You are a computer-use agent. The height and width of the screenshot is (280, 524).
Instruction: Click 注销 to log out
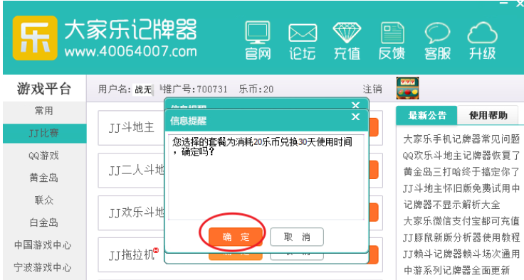372,89
